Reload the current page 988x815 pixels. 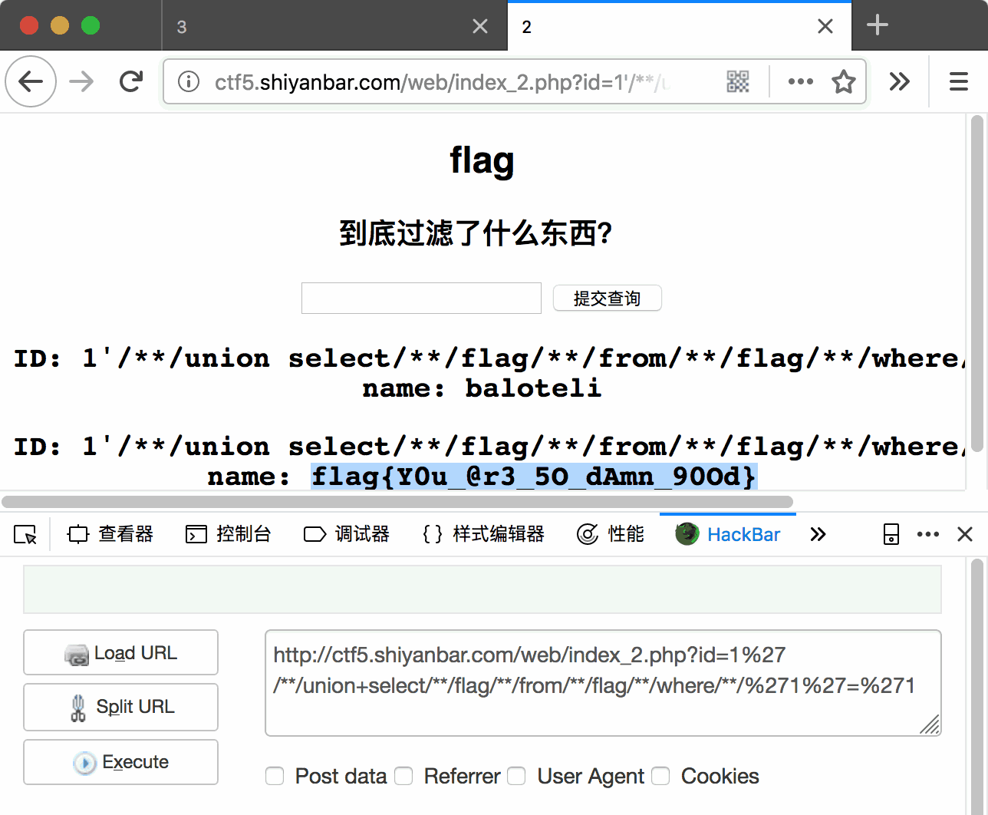point(131,81)
